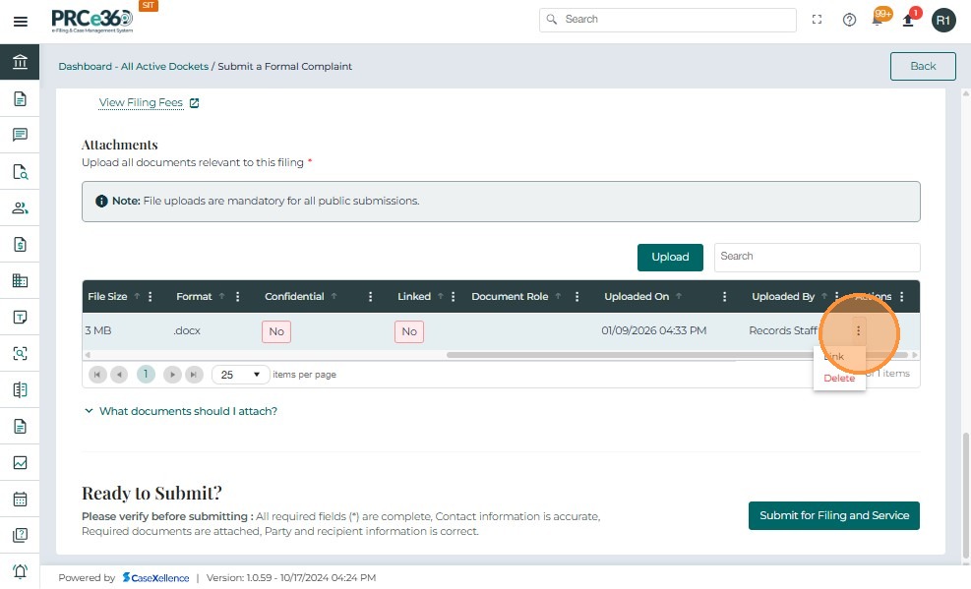Open the help question mark icon

click(x=849, y=20)
